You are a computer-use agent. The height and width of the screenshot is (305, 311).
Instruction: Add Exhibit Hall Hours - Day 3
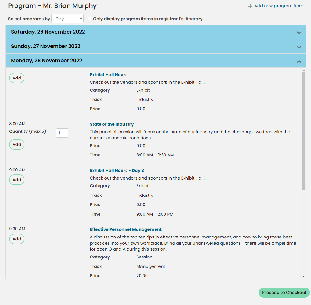(17, 180)
